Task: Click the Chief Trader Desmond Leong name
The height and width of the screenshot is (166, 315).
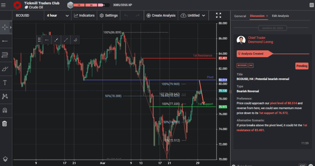Action: (260, 40)
